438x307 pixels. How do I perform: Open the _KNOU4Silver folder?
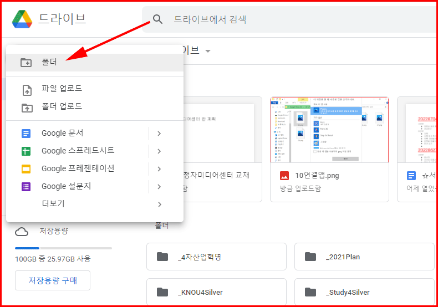(216, 292)
